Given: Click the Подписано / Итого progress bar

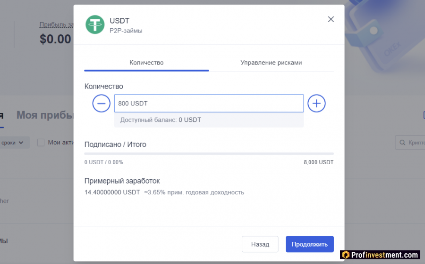Looking at the screenshot, I should click(x=209, y=154).
